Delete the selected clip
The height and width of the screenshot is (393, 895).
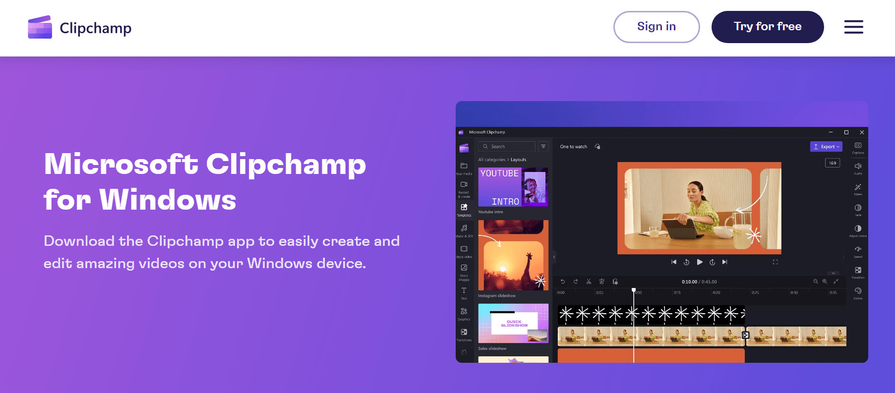click(602, 281)
